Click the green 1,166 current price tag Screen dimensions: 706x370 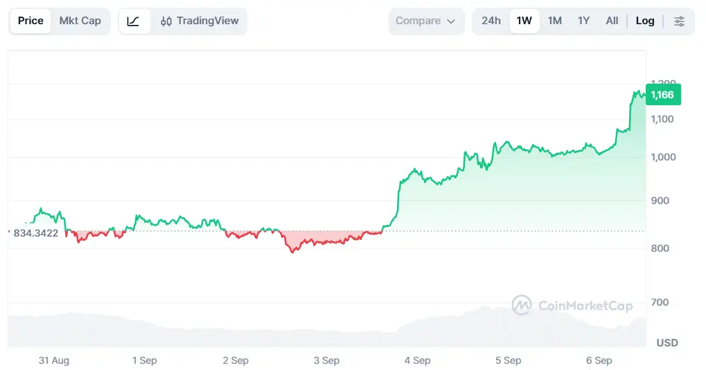663,95
